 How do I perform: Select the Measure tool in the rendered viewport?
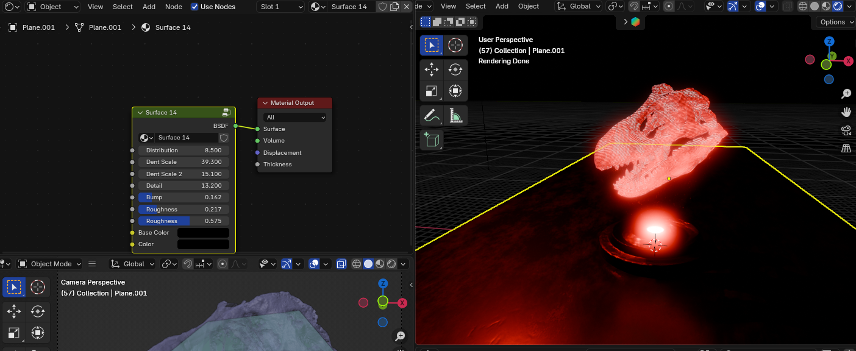tap(455, 115)
